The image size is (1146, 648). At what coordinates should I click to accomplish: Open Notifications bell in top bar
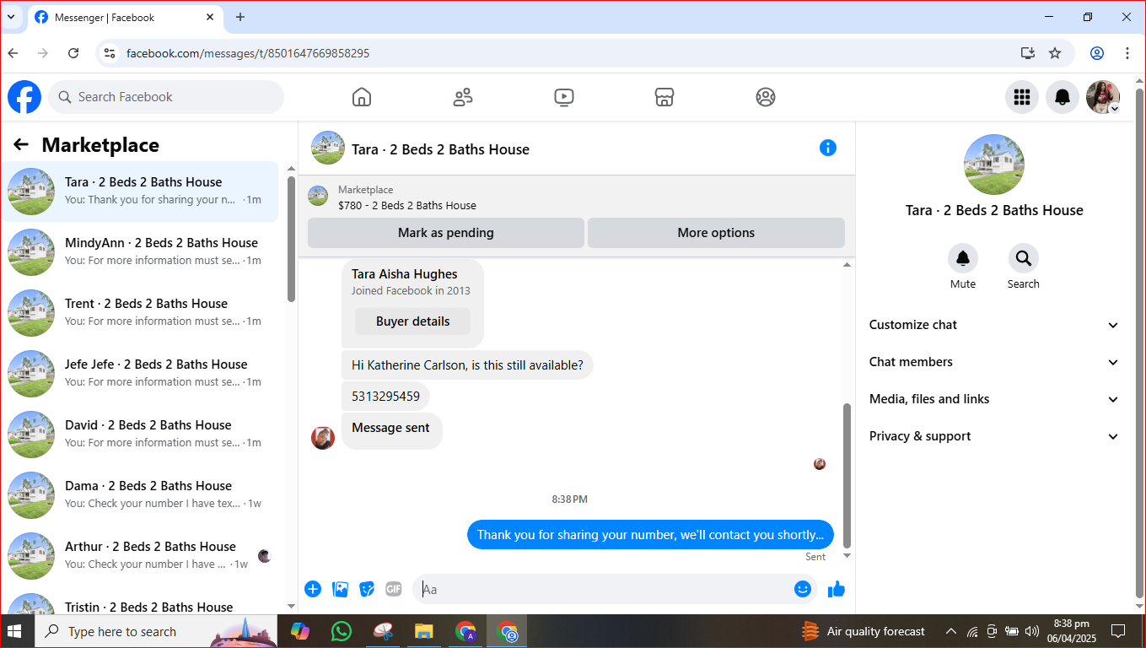coord(1063,97)
